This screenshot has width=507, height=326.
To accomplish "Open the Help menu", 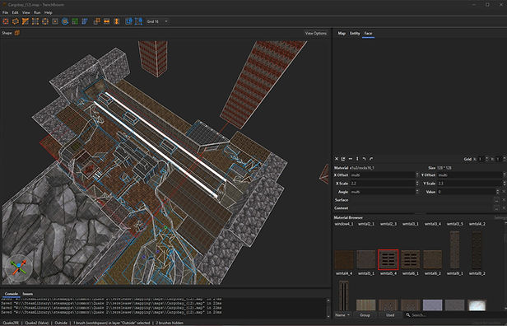I will point(49,12).
